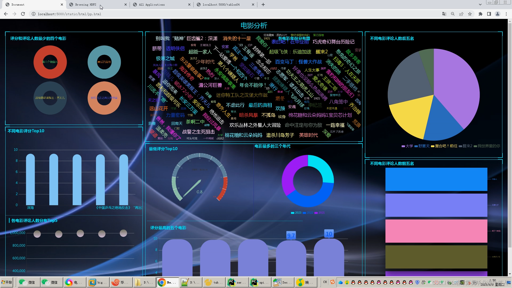The width and height of the screenshot is (512, 288).
Task: Open the Extensions puzzle icon
Action: click(x=481, y=14)
